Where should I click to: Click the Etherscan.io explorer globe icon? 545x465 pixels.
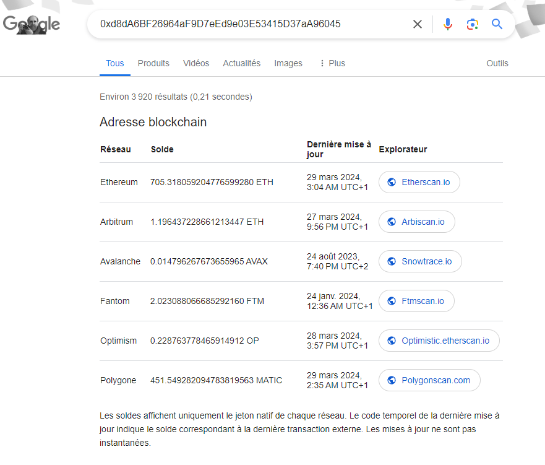click(x=390, y=182)
